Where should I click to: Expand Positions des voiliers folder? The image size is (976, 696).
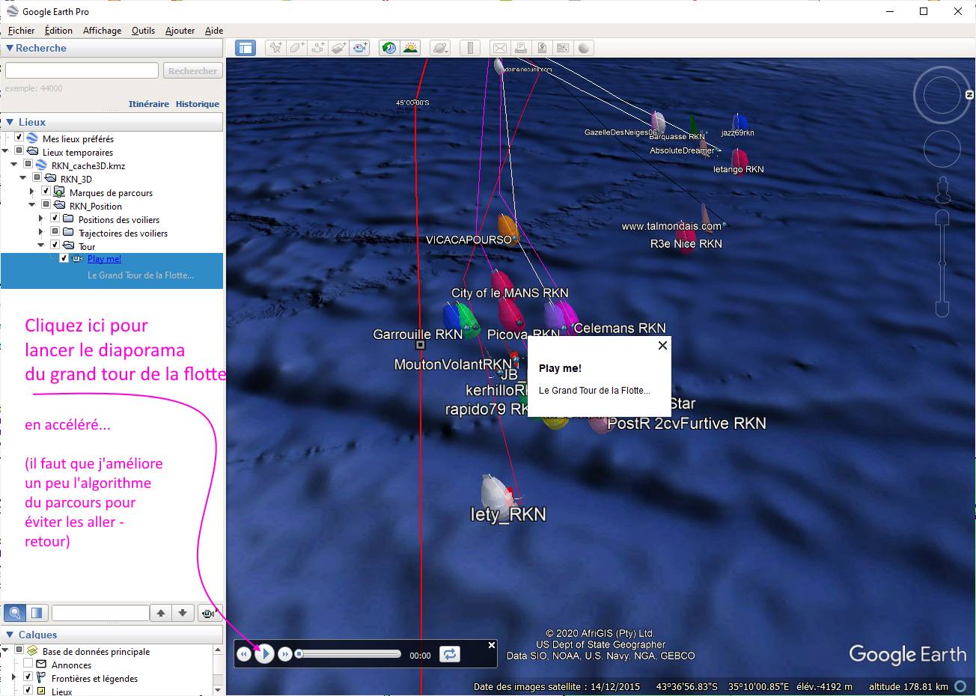tap(41, 219)
